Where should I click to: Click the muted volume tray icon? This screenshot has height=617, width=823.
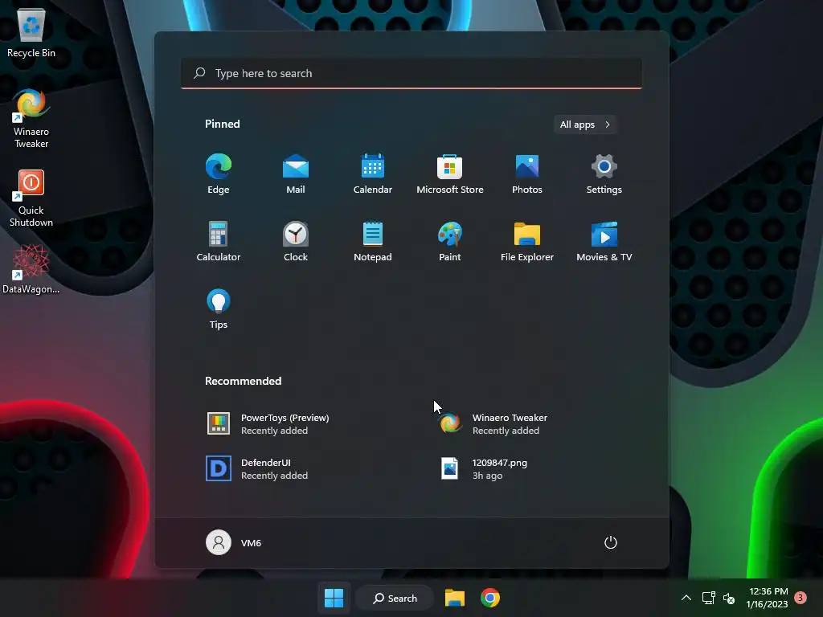click(x=728, y=598)
